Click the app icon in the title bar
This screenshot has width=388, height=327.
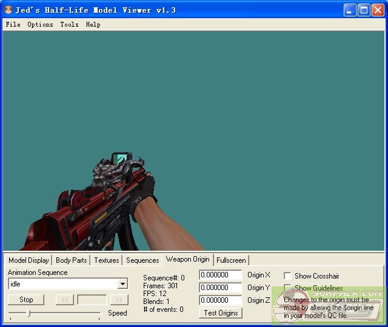(x=8, y=10)
